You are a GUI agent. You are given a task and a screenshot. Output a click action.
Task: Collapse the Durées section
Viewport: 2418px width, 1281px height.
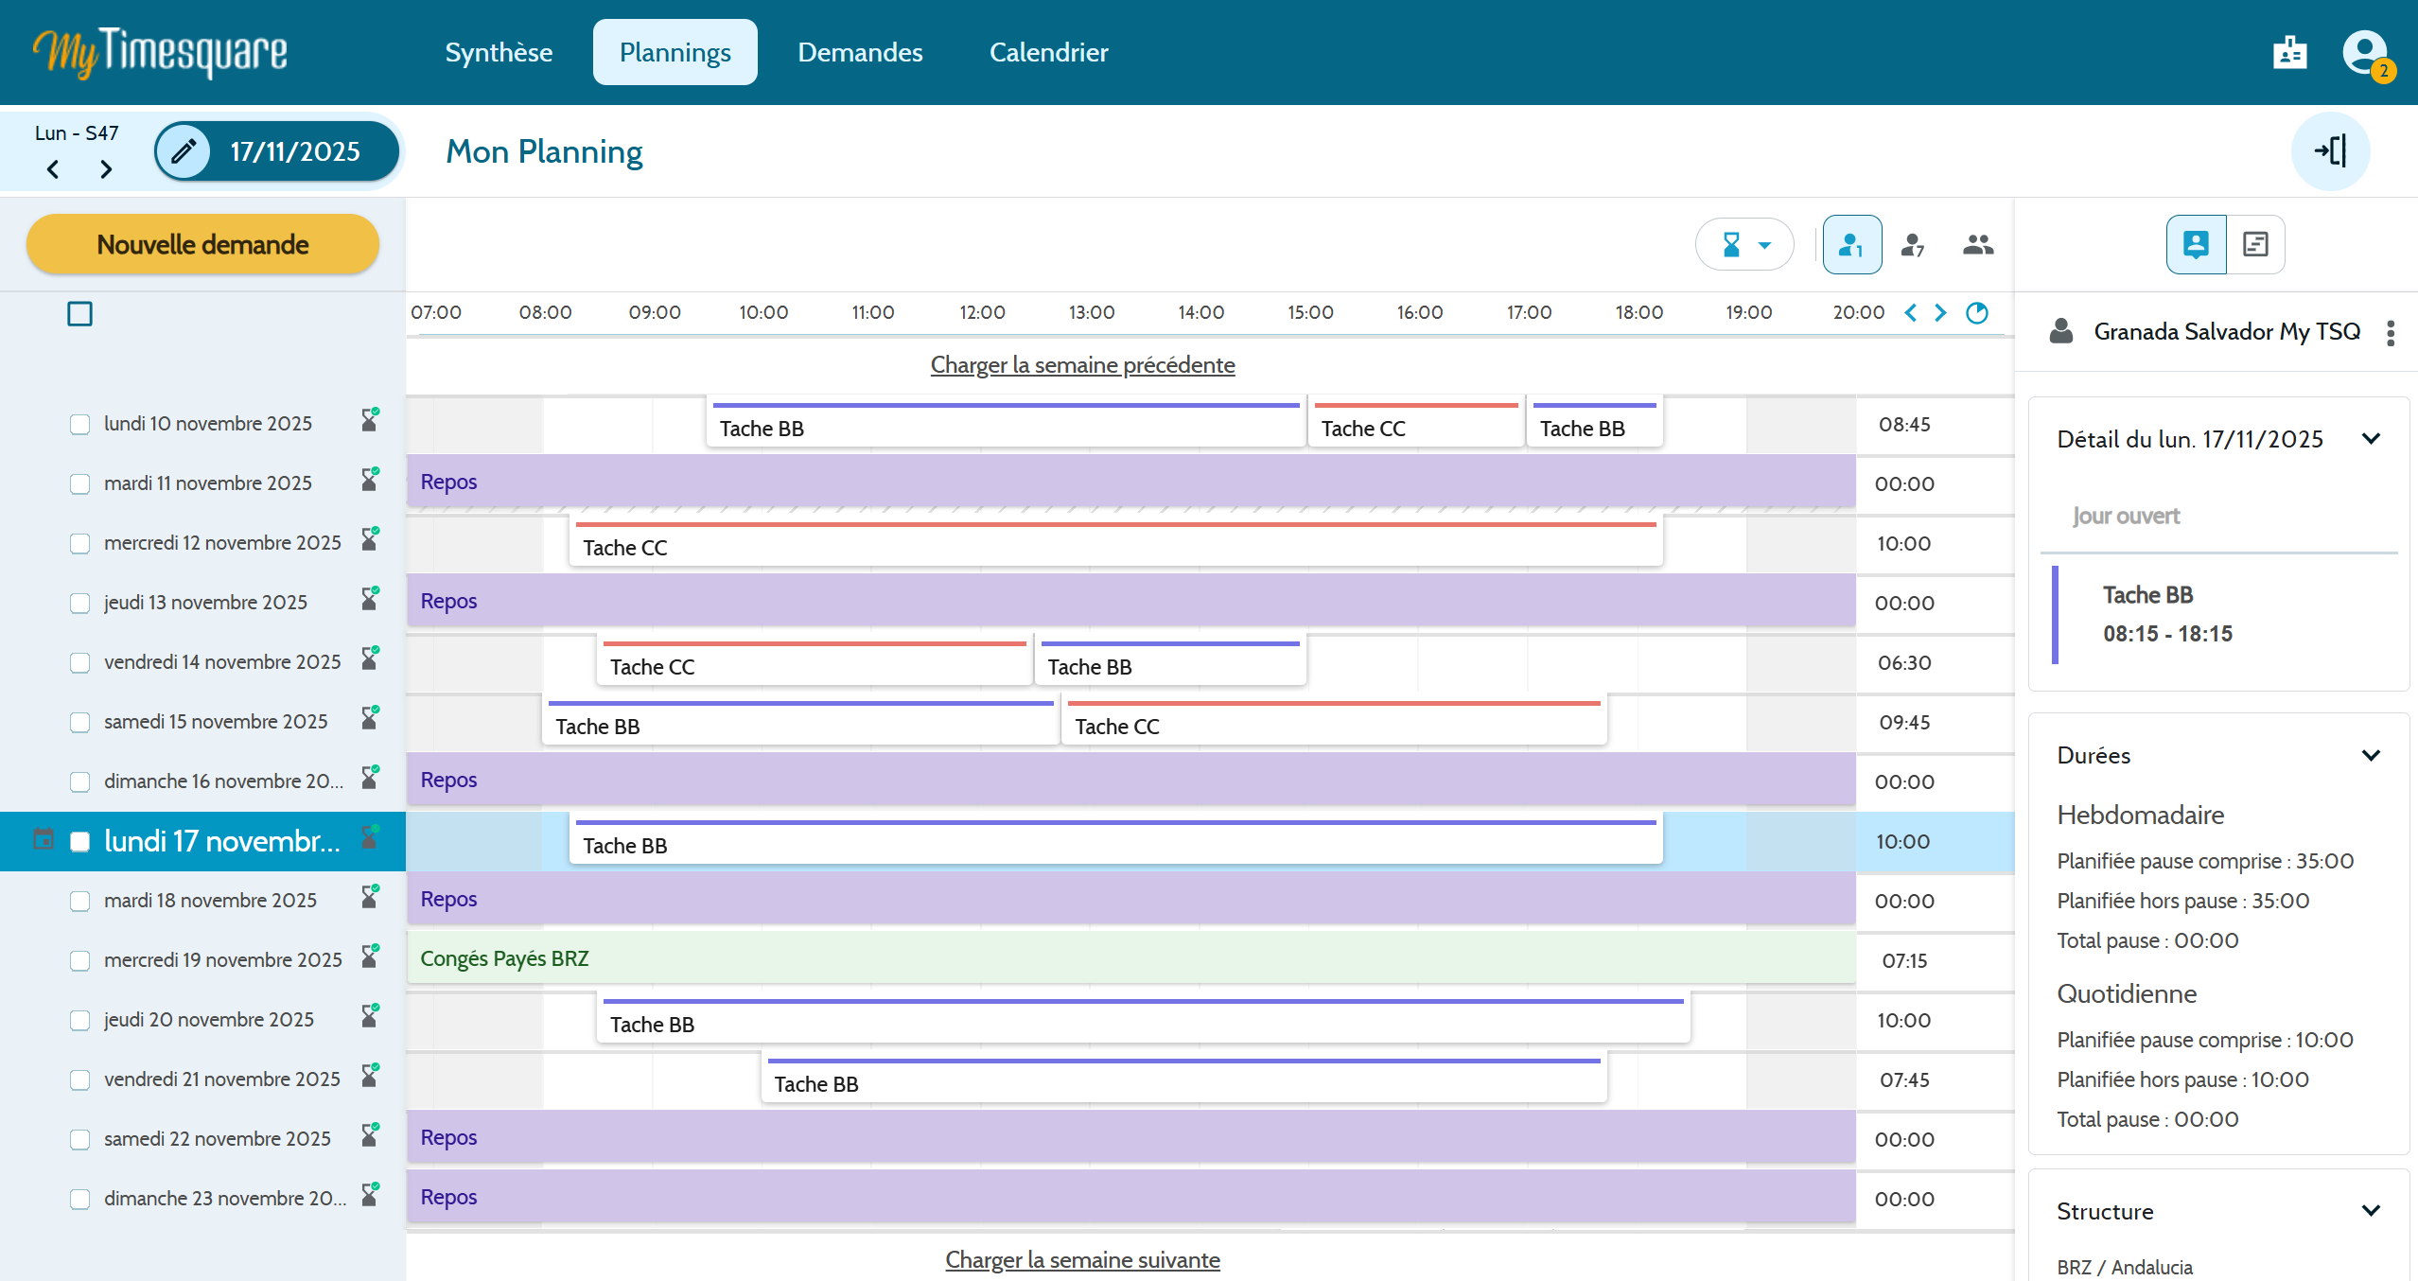pos(2370,756)
